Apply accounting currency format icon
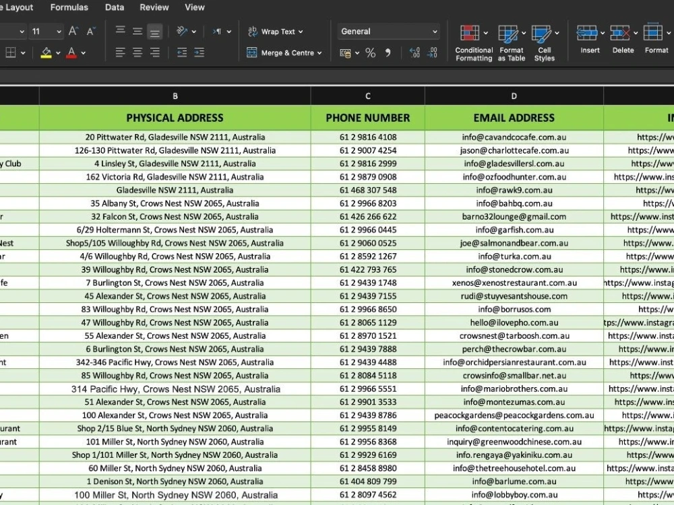 (x=344, y=53)
